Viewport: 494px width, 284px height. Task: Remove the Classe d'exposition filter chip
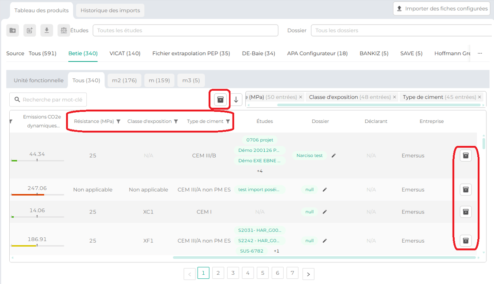coord(394,97)
